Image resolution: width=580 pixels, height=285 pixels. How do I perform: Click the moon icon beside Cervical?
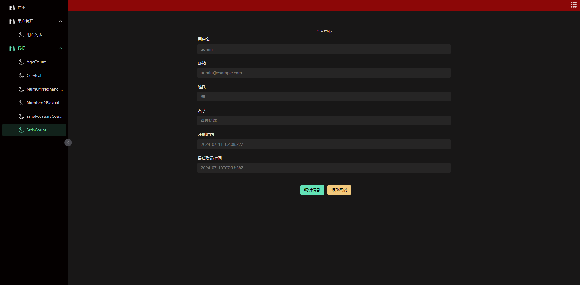point(21,75)
